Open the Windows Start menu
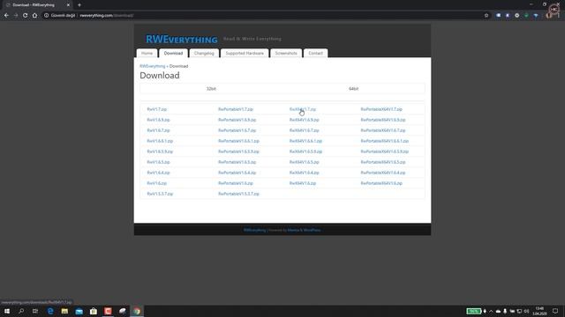The image size is (565, 317). 7,311
